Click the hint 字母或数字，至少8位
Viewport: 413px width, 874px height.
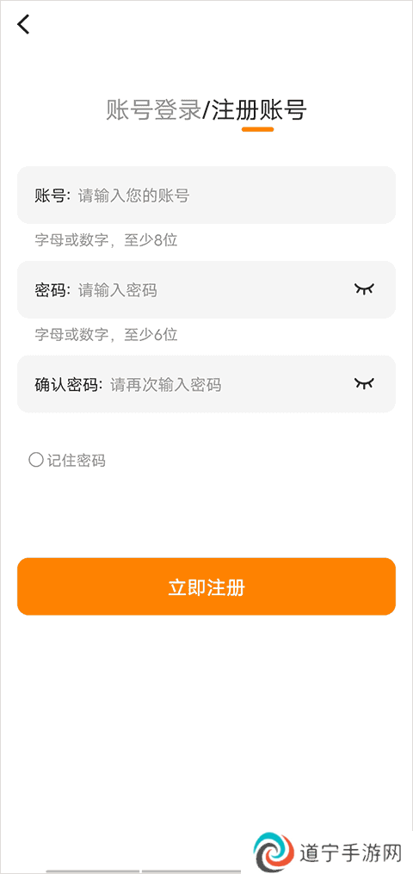tap(106, 240)
